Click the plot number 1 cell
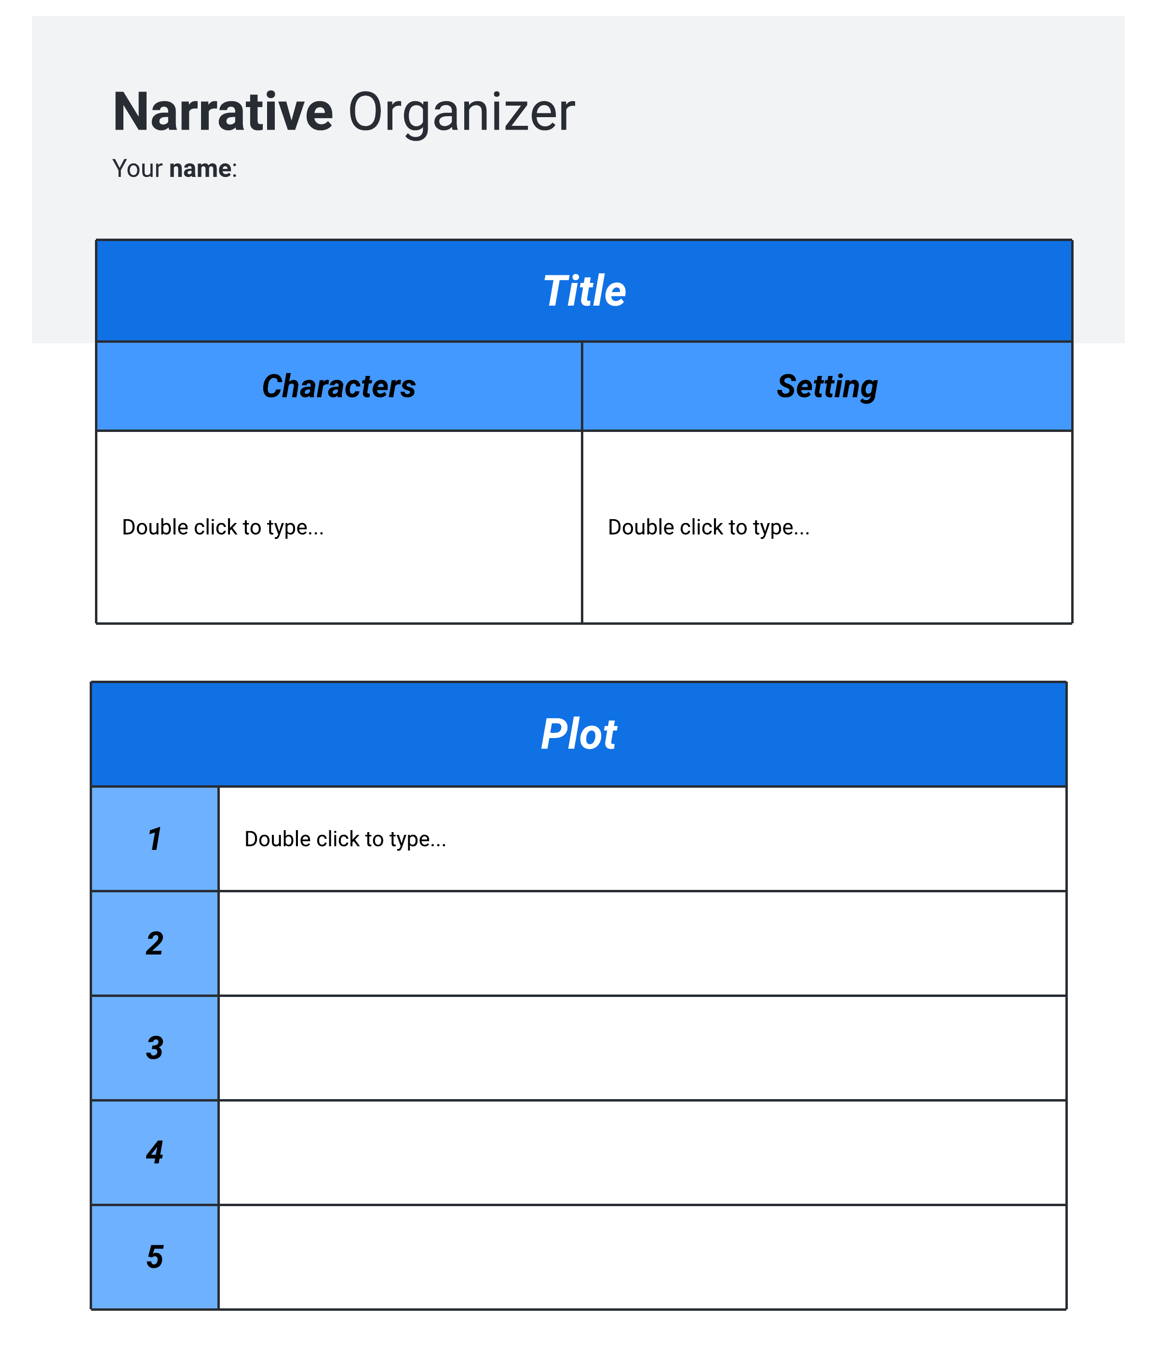Viewport: 1157px width, 1358px height. [155, 839]
